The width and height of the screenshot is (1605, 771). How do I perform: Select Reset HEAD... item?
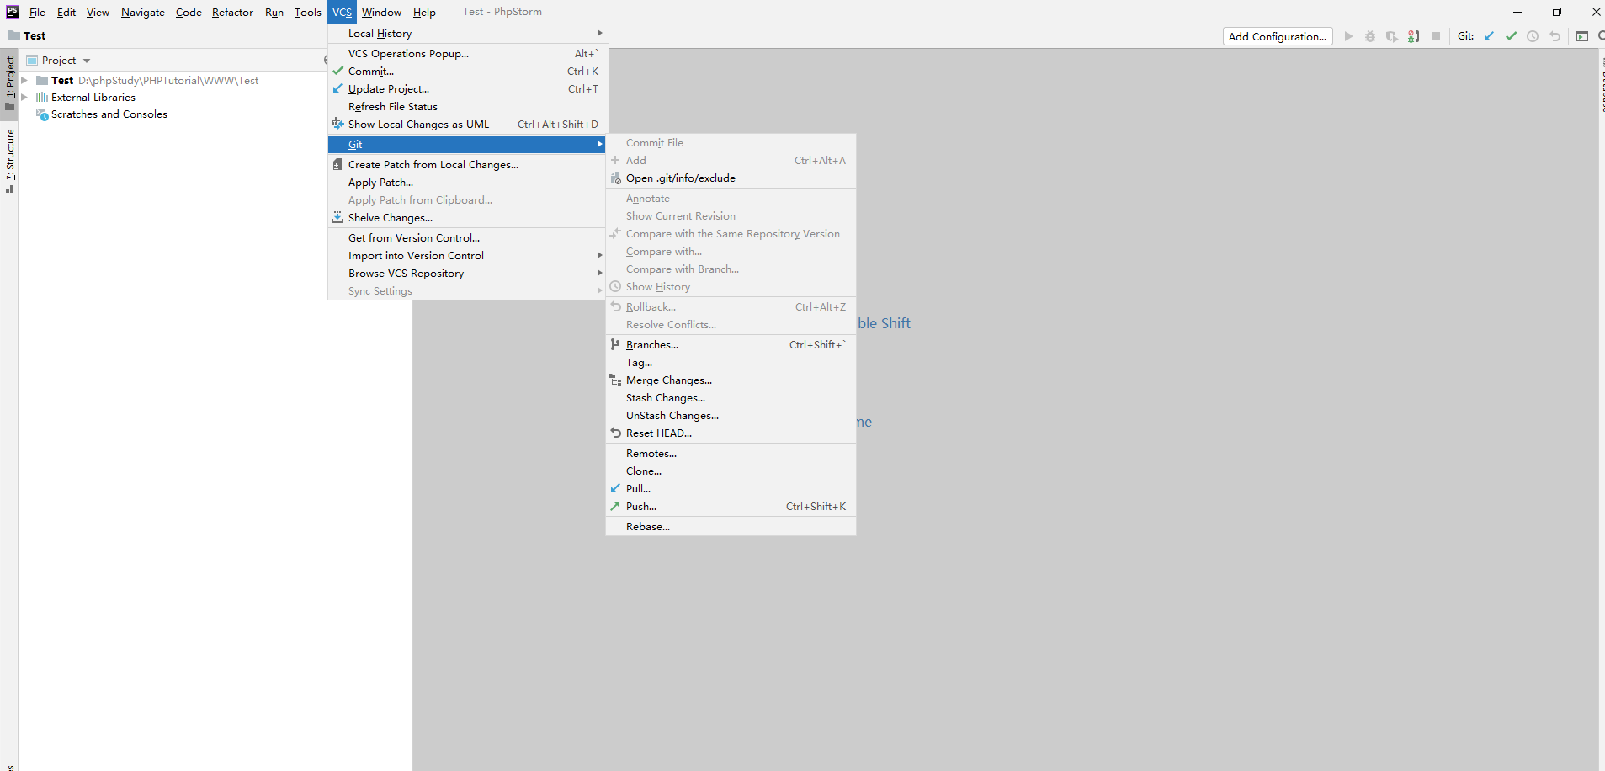click(731, 433)
